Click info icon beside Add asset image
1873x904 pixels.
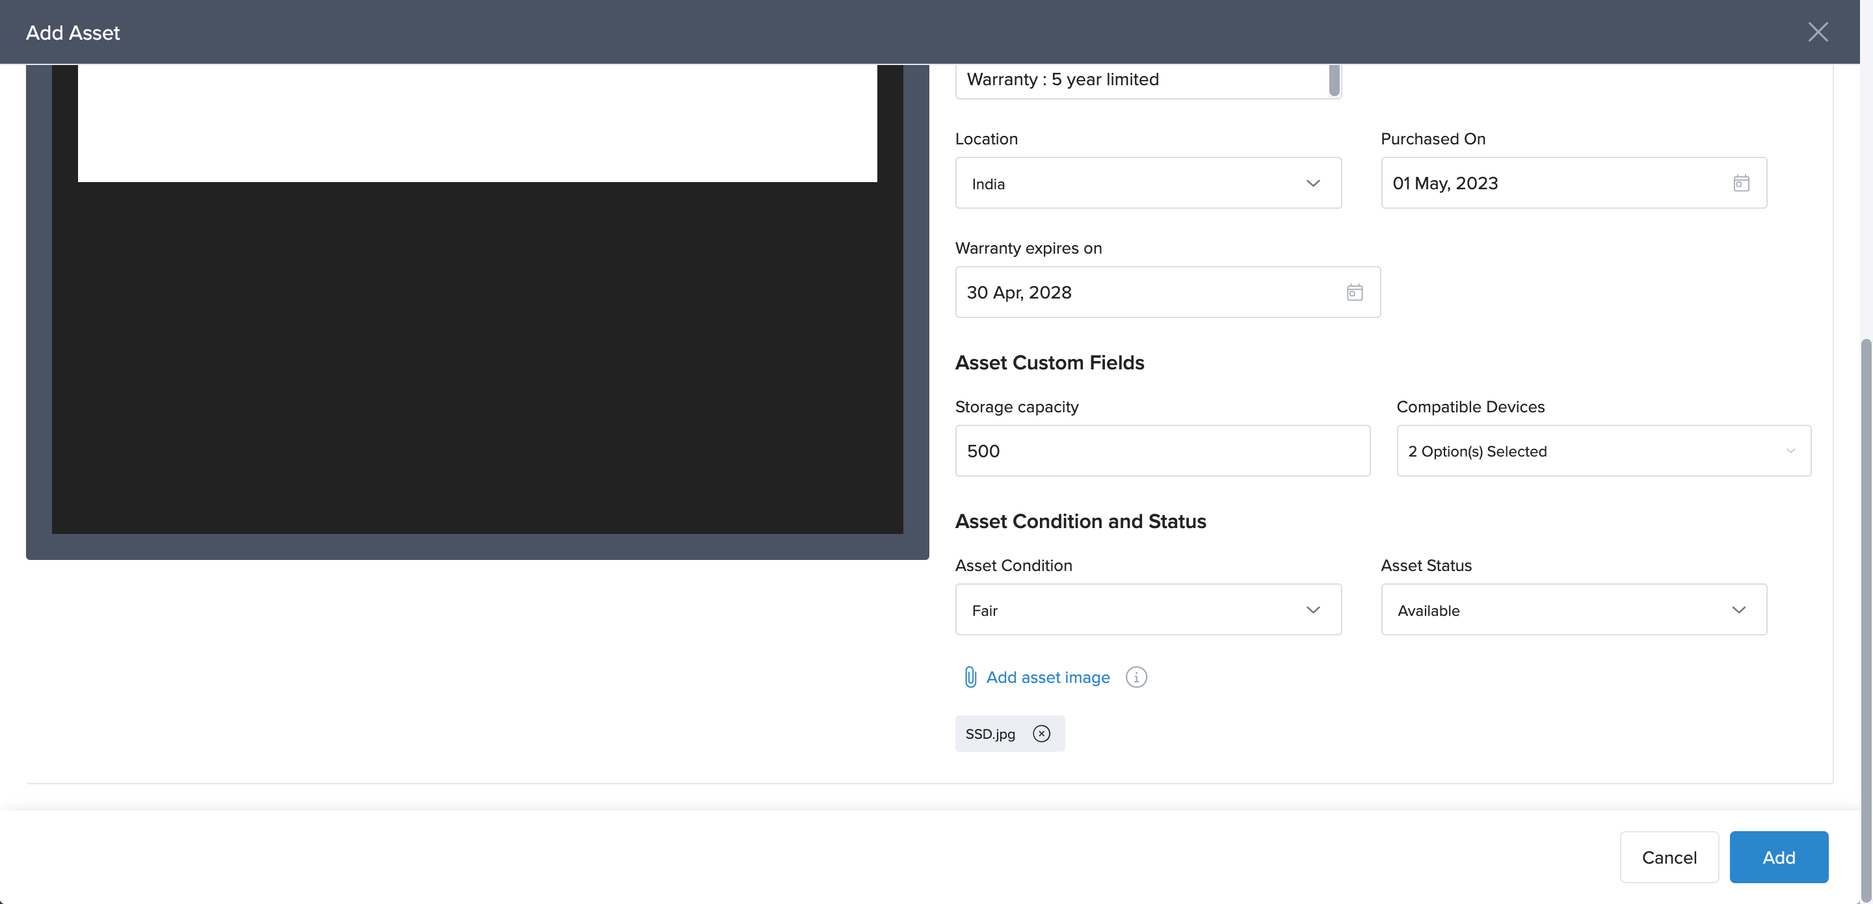coord(1136,677)
